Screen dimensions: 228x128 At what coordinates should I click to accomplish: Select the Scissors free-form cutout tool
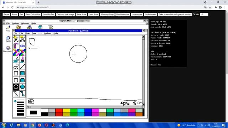[x=16, y=39]
